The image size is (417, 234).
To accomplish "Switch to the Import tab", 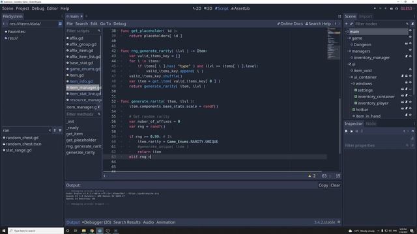I will click(x=366, y=16).
